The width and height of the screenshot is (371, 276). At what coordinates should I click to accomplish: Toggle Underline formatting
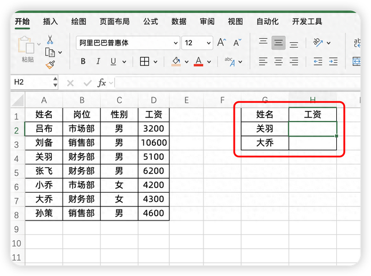[114, 61]
